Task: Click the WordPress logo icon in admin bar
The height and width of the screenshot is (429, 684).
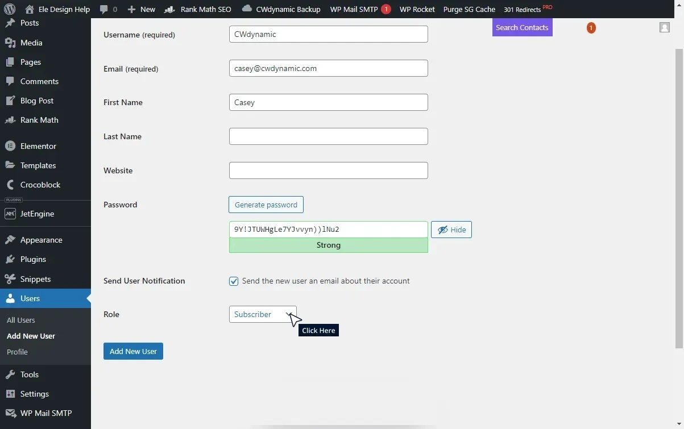Action: 10,9
